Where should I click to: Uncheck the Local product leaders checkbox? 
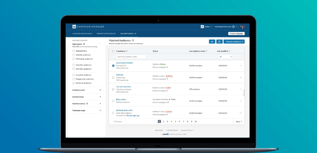point(113,66)
